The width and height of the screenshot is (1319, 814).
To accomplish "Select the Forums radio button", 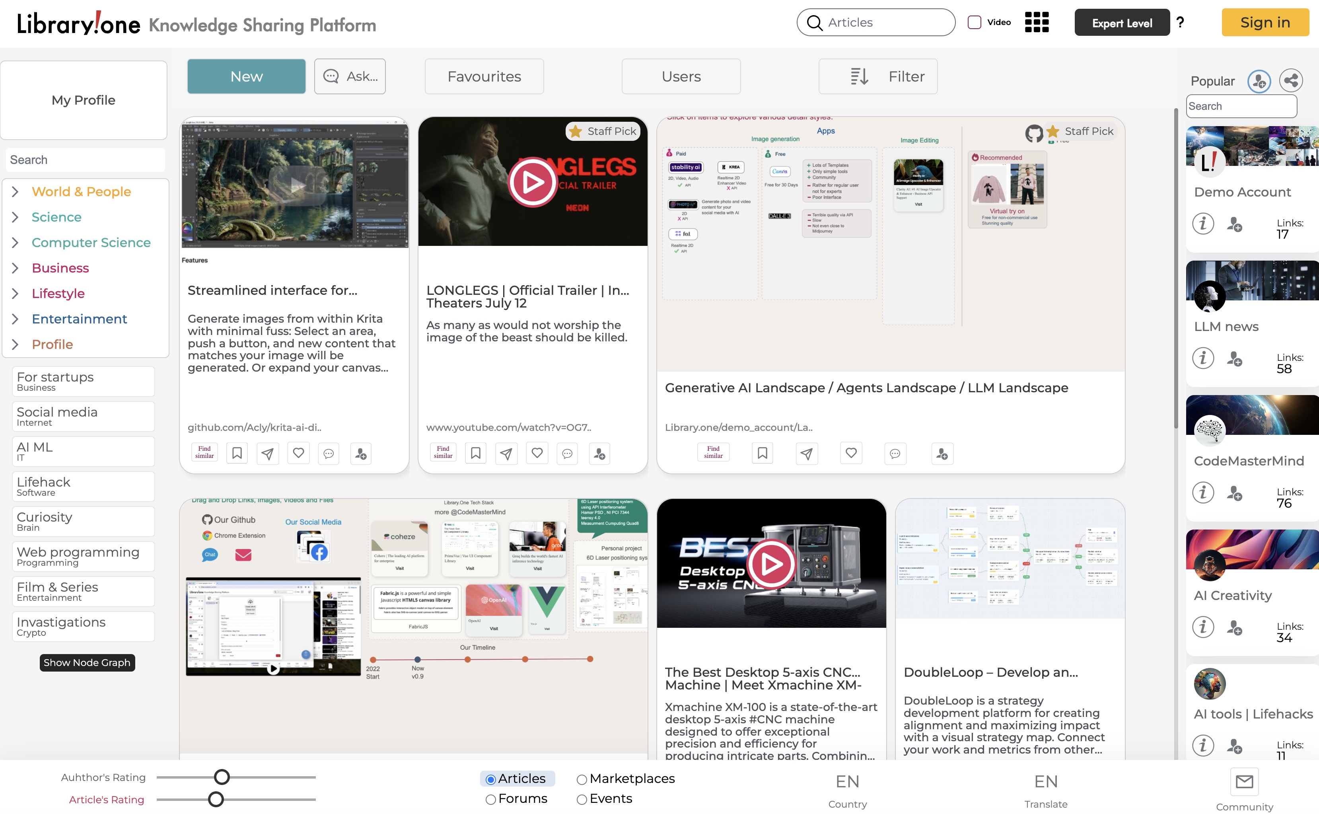I will pyautogui.click(x=490, y=799).
